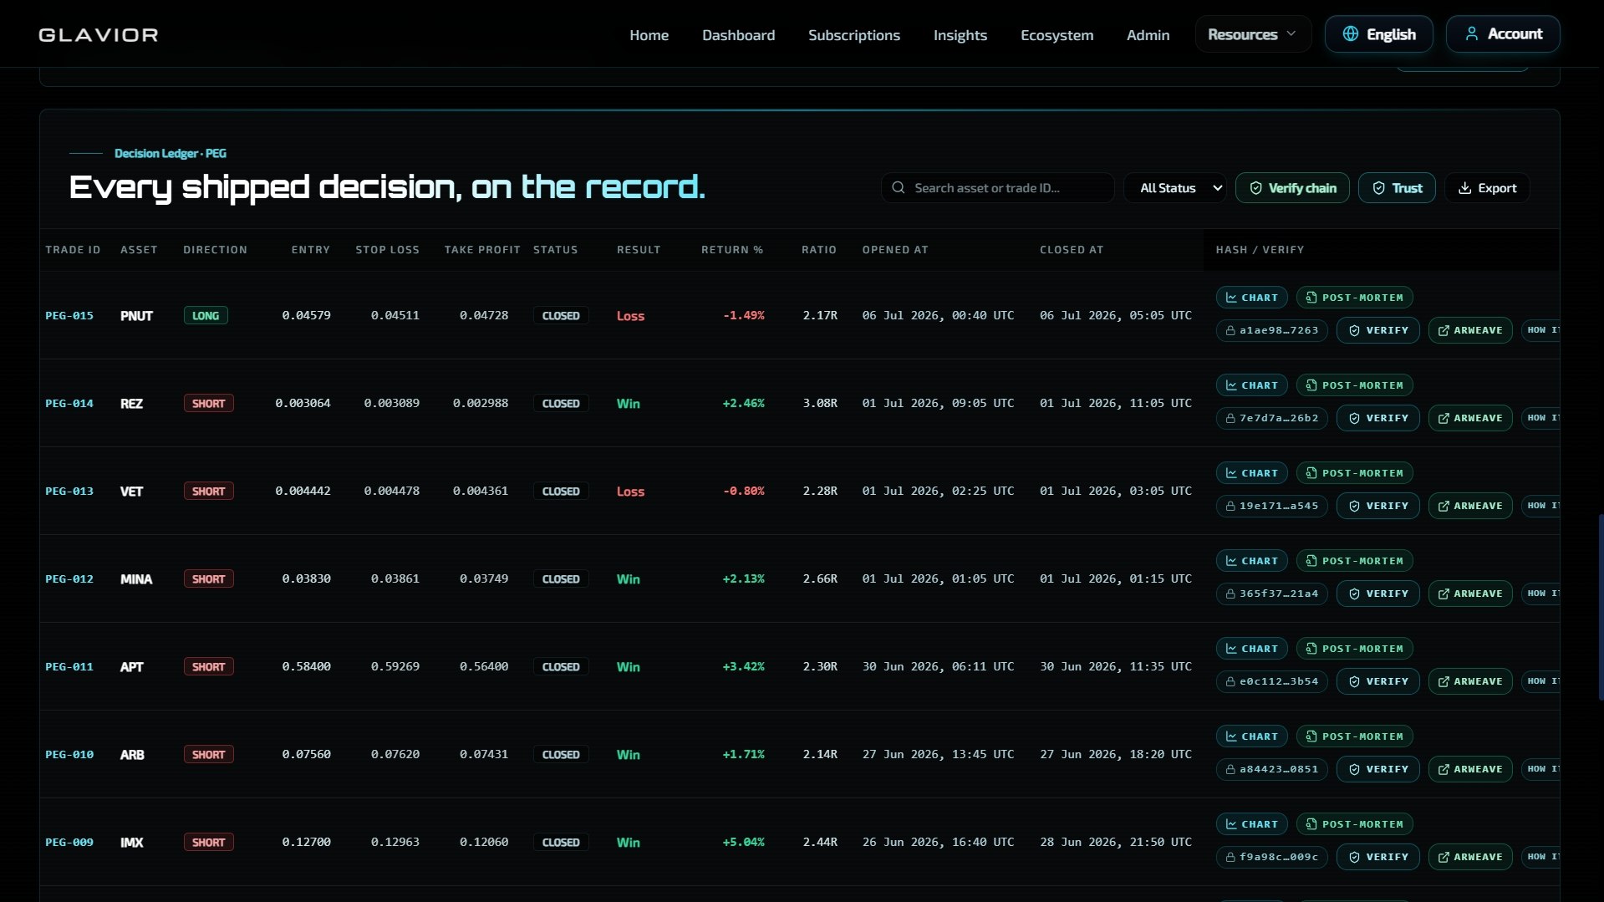The height and width of the screenshot is (902, 1604).
Task: Expand the Resources menu
Action: (x=1252, y=34)
